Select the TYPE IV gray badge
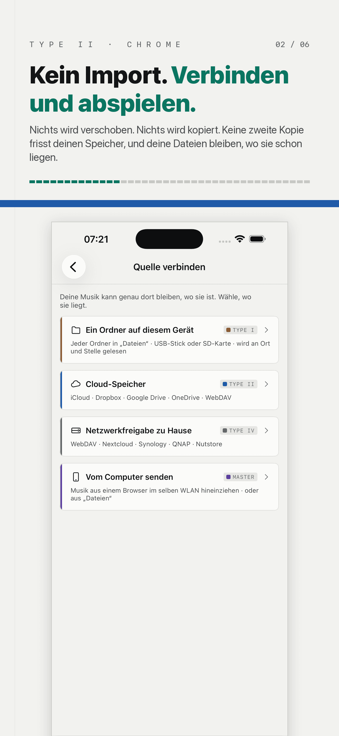Viewport: 339px width, 736px height. tap(239, 430)
